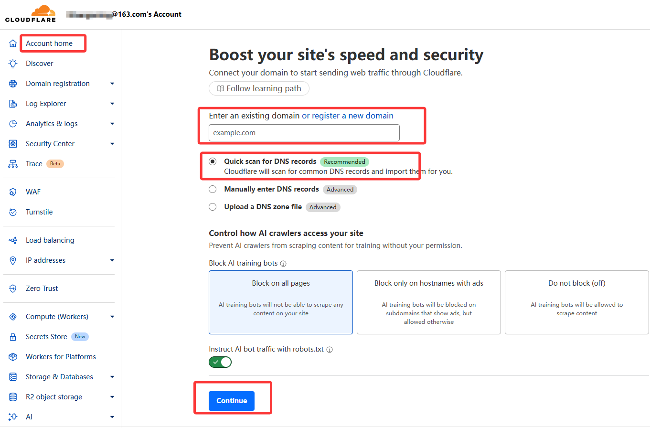Open Secrets Store in sidebar
Image resolution: width=650 pixels, height=428 pixels.
pos(46,337)
